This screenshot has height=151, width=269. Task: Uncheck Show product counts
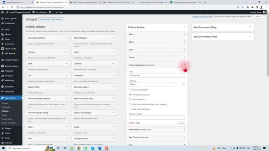(x=130, y=94)
